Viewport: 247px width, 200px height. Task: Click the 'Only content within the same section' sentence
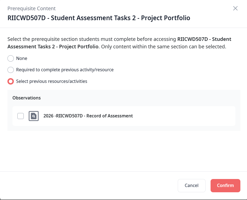163,47
